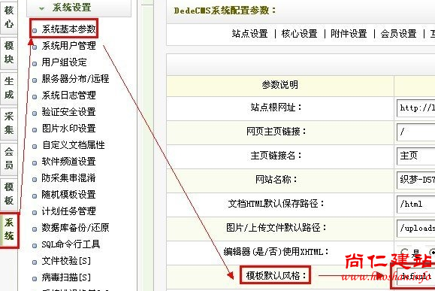Select 附件设置 config tab

349,34
